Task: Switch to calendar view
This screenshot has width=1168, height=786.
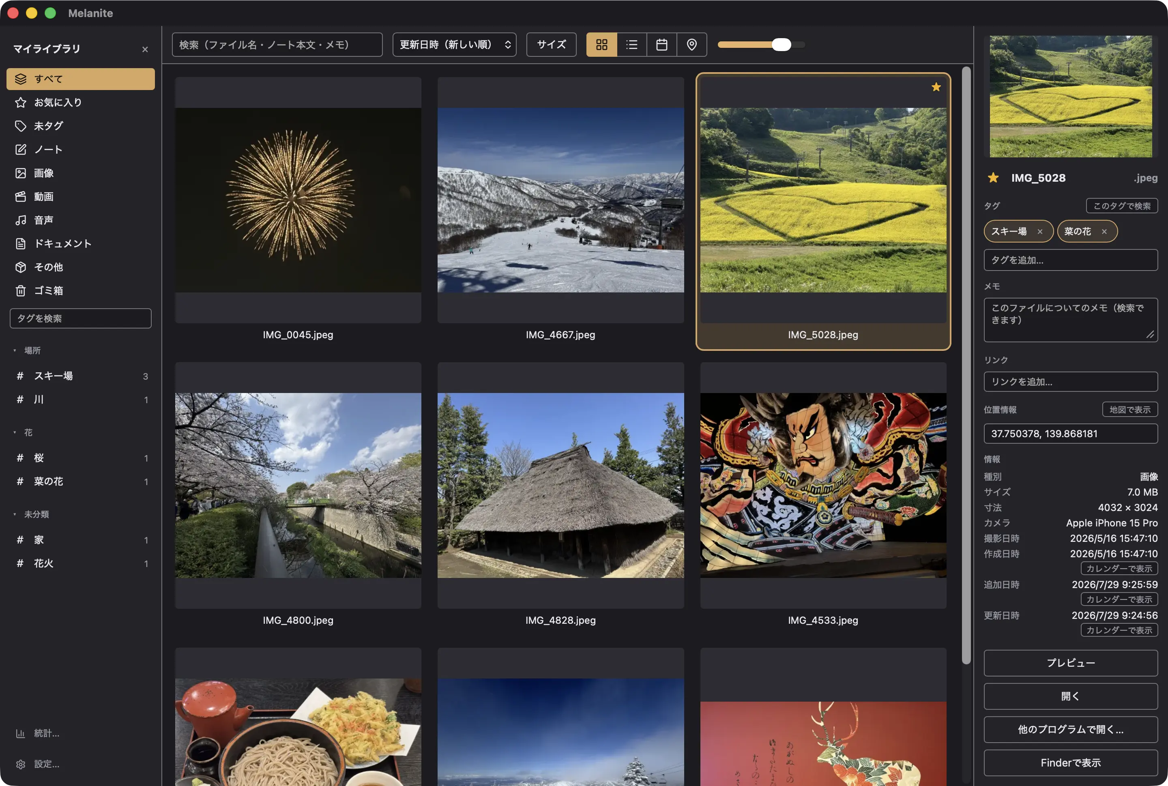Action: click(662, 45)
